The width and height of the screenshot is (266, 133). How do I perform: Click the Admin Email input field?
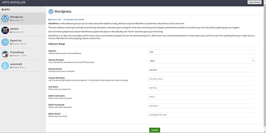point(201,114)
